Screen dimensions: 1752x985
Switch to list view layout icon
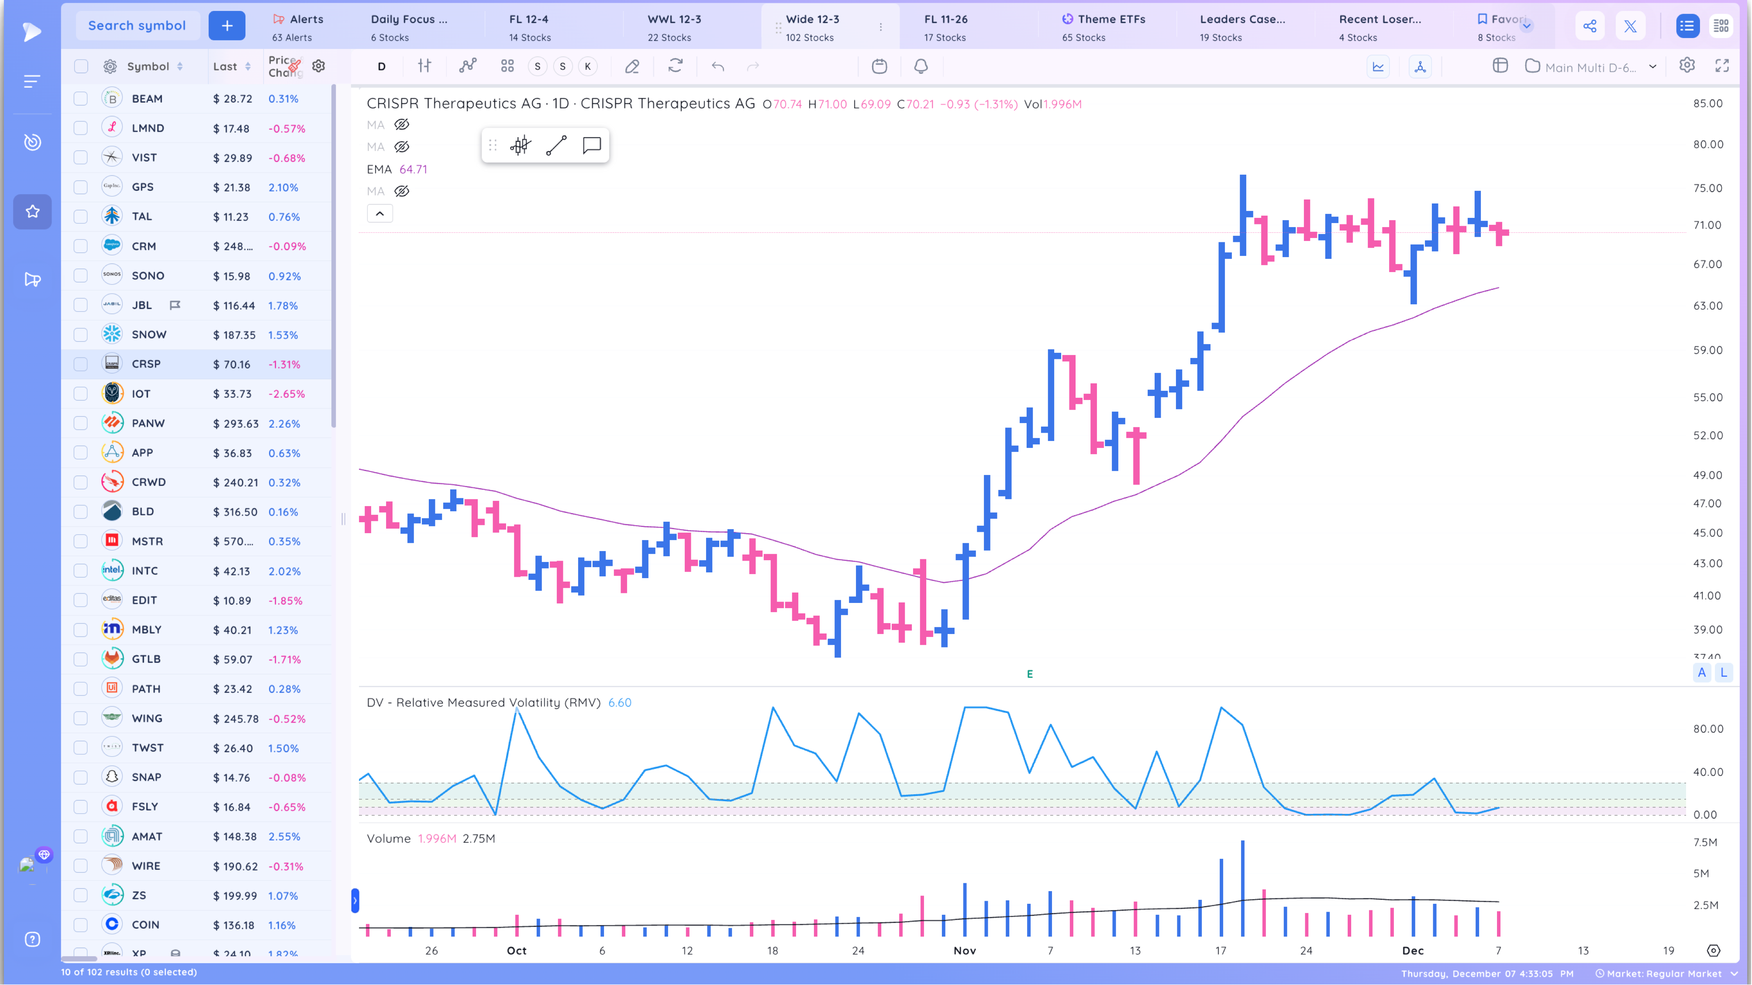[x=1686, y=26]
